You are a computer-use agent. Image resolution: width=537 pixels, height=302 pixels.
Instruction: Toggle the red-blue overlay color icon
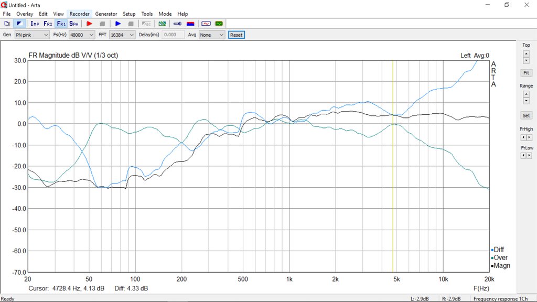click(190, 24)
